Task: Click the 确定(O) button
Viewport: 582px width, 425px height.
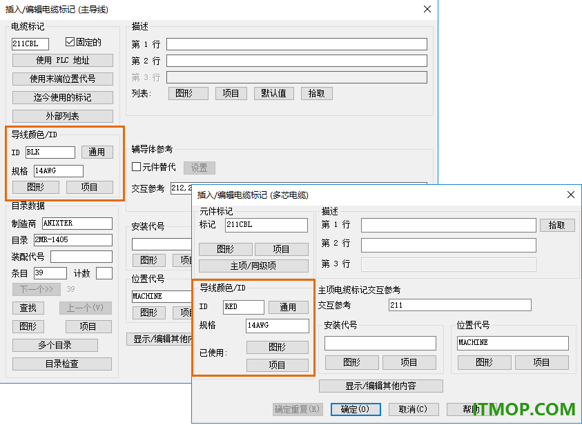Action: pos(356,409)
